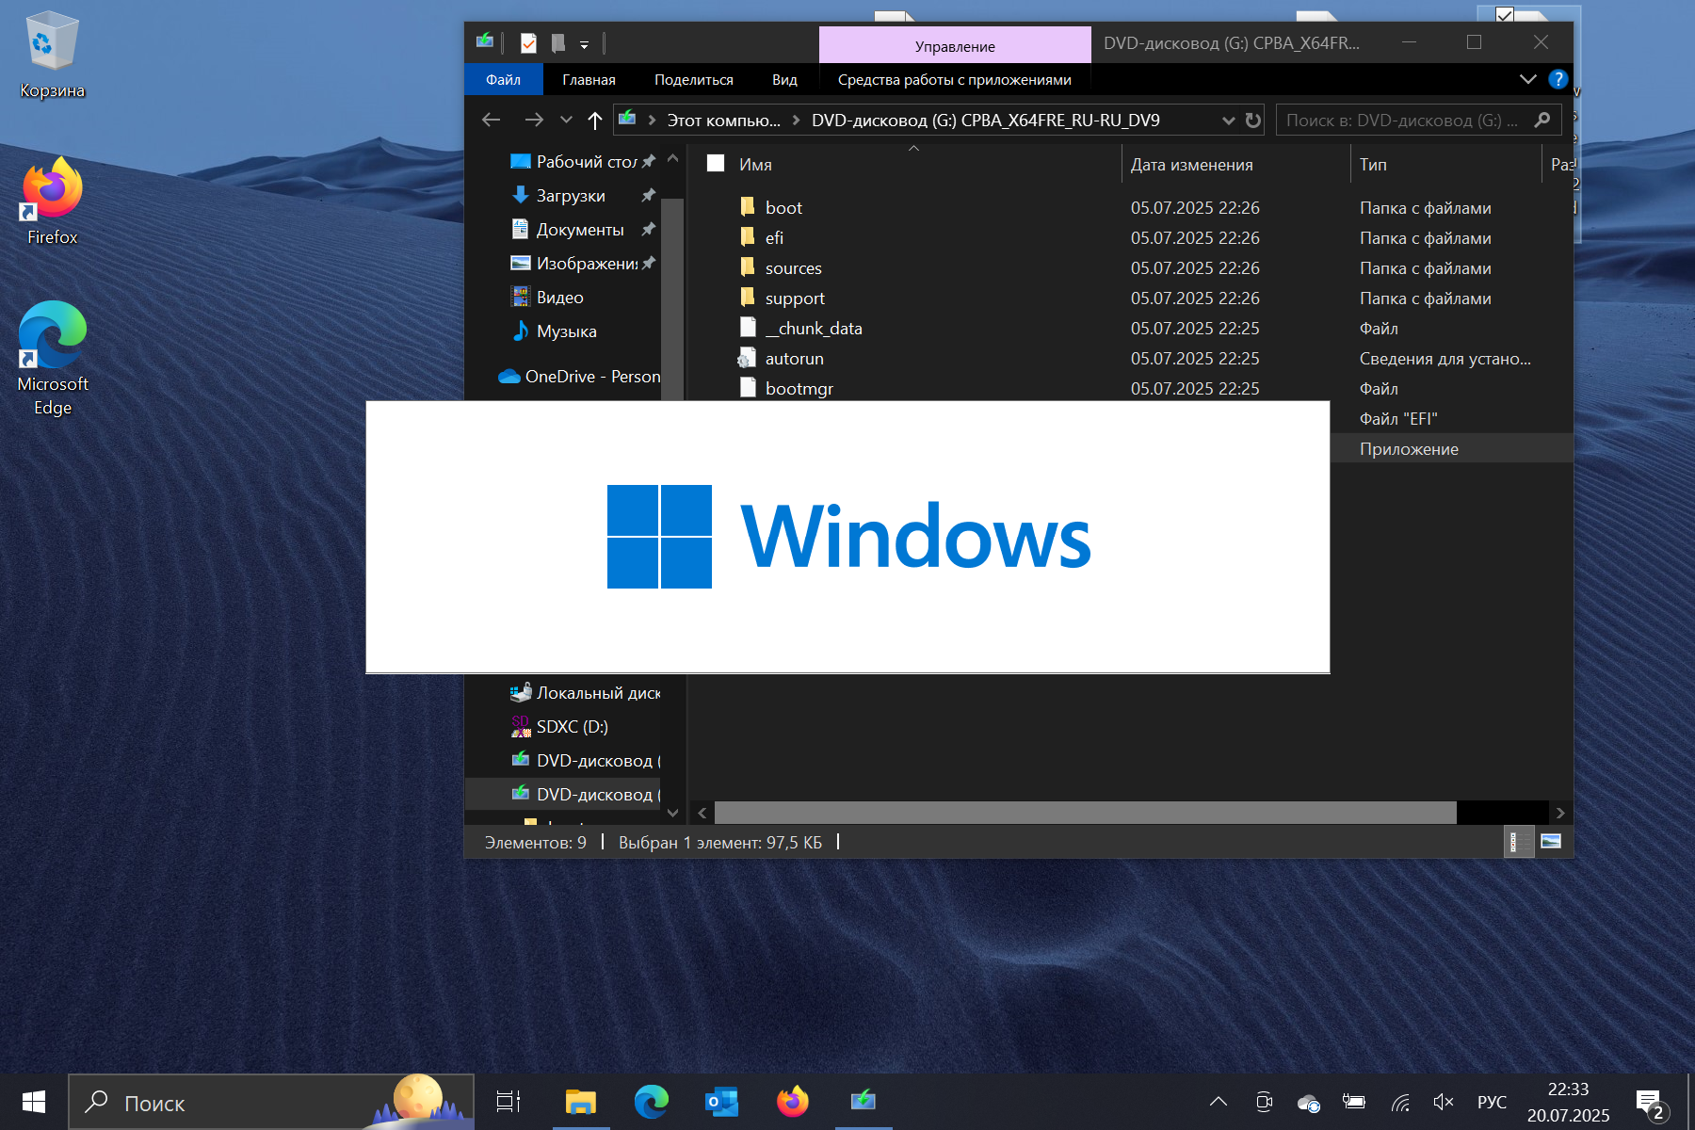The height and width of the screenshot is (1130, 1695).
Task: Click the taskbar Поиск search box
Action: [x=271, y=1102]
